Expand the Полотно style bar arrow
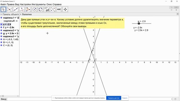 [21, 14]
